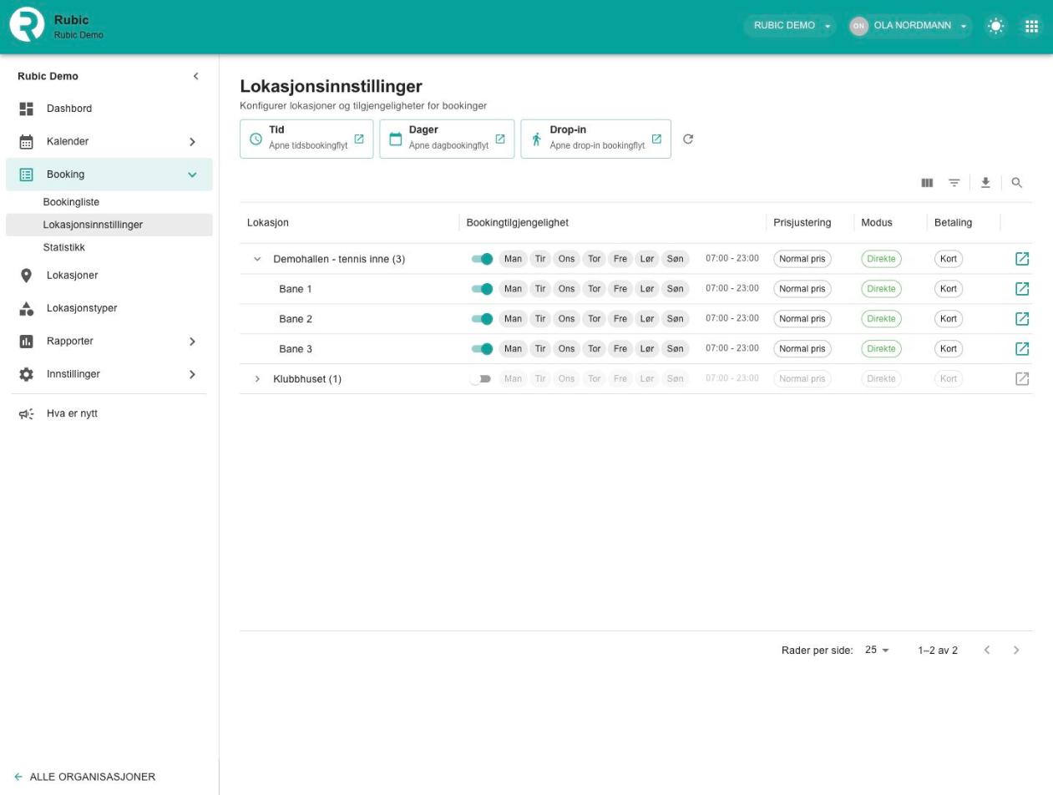
Task: Click the Direkte mode chip for Bane 3
Action: (881, 349)
